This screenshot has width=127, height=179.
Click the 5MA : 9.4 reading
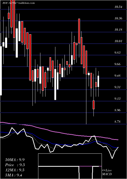(14, 175)
